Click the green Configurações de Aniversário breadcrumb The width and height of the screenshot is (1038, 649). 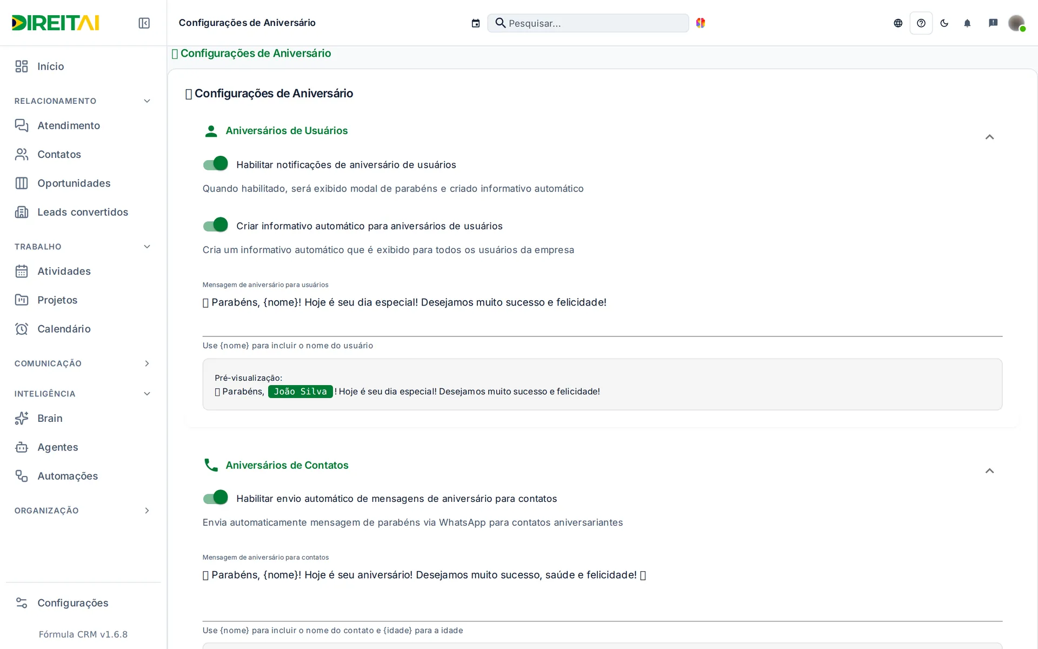click(251, 53)
